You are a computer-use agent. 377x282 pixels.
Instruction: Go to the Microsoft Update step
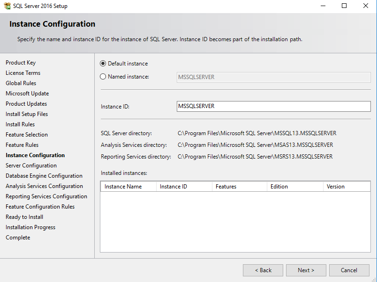27,94
